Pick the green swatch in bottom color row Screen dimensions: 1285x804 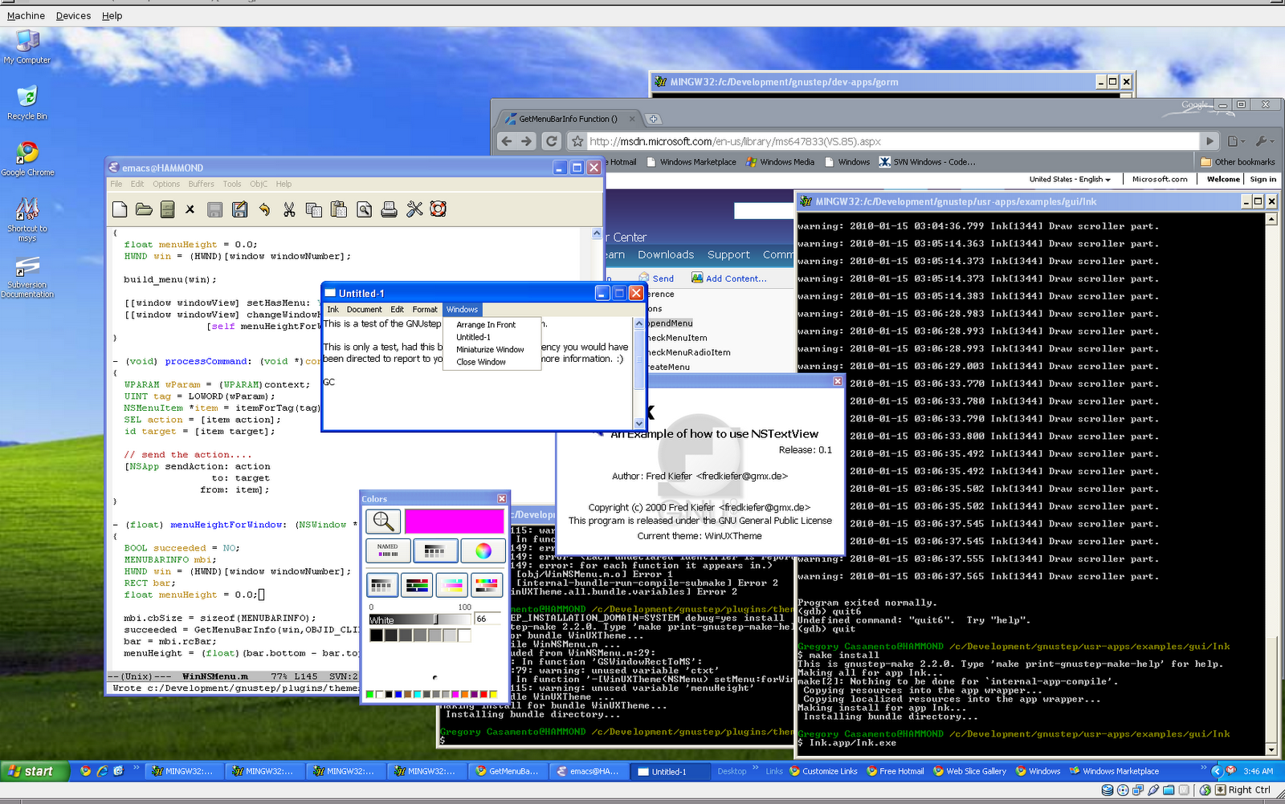[370, 694]
